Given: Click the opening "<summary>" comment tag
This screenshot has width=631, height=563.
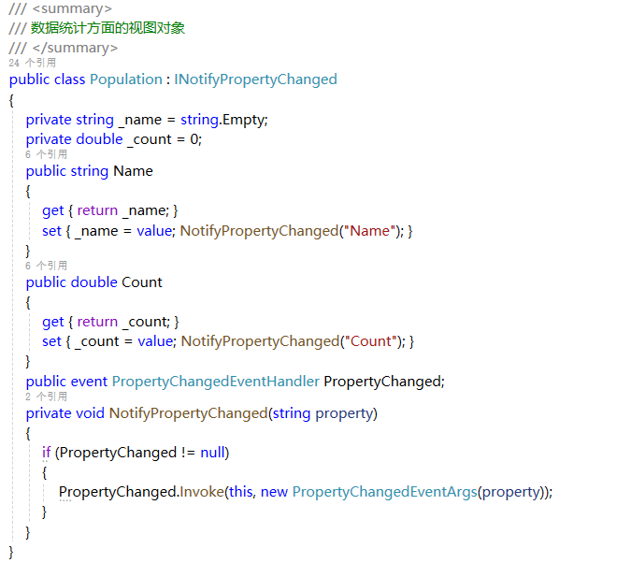Looking at the screenshot, I should [x=72, y=8].
